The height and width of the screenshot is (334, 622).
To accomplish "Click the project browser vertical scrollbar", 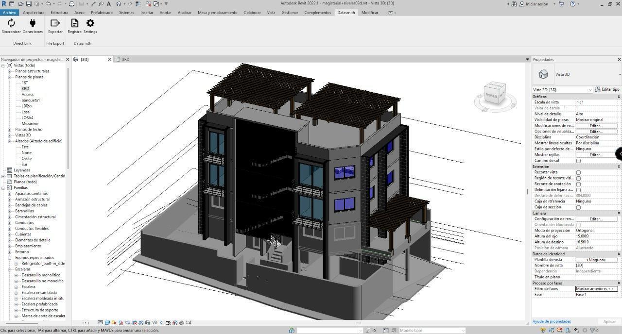I will pyautogui.click(x=68, y=117).
